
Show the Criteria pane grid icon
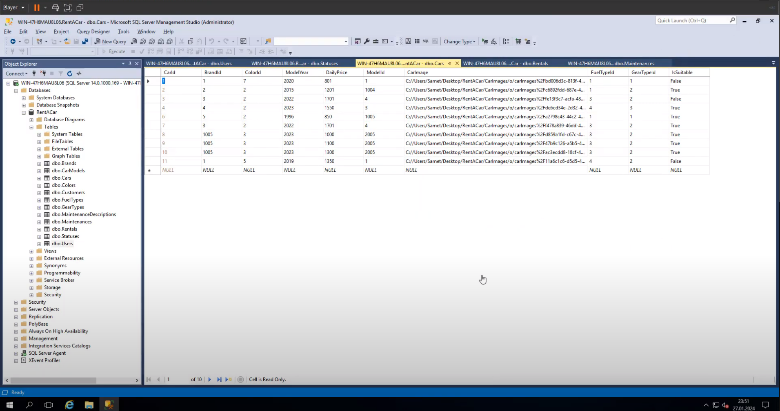point(417,41)
